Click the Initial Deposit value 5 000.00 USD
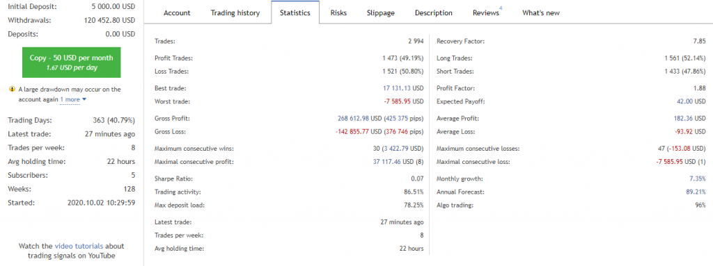The height and width of the screenshot is (266, 713). 114,7
